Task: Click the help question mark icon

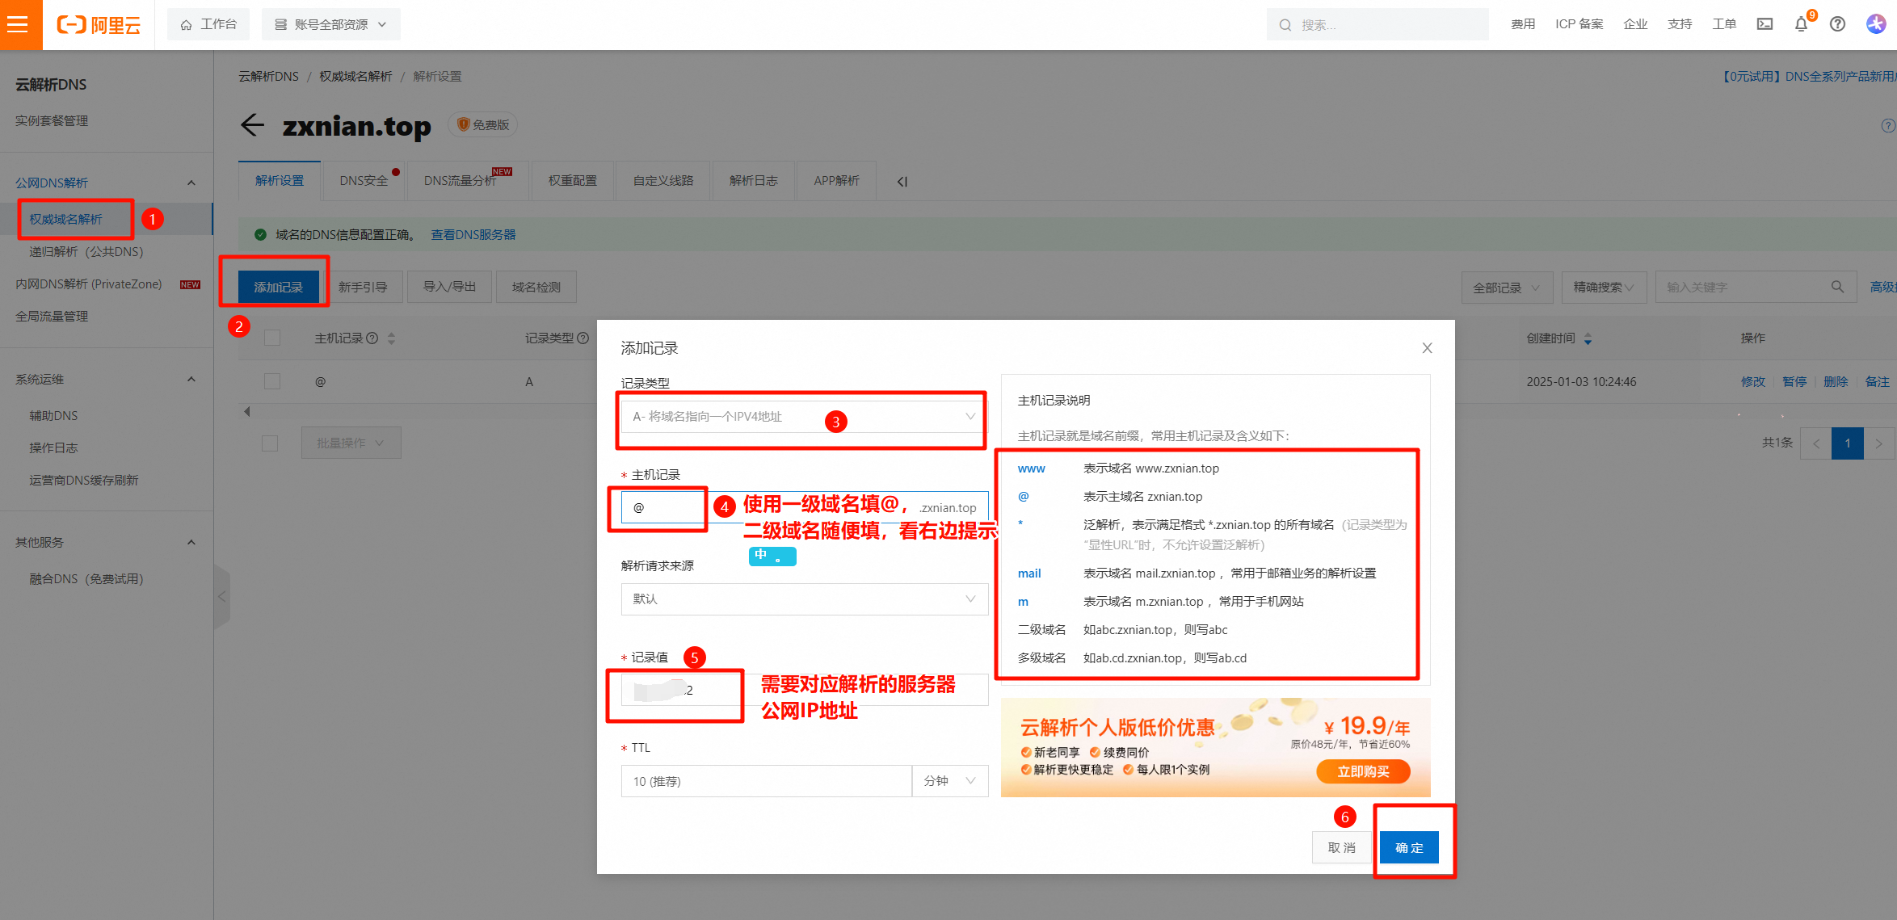Action: click(x=1837, y=24)
